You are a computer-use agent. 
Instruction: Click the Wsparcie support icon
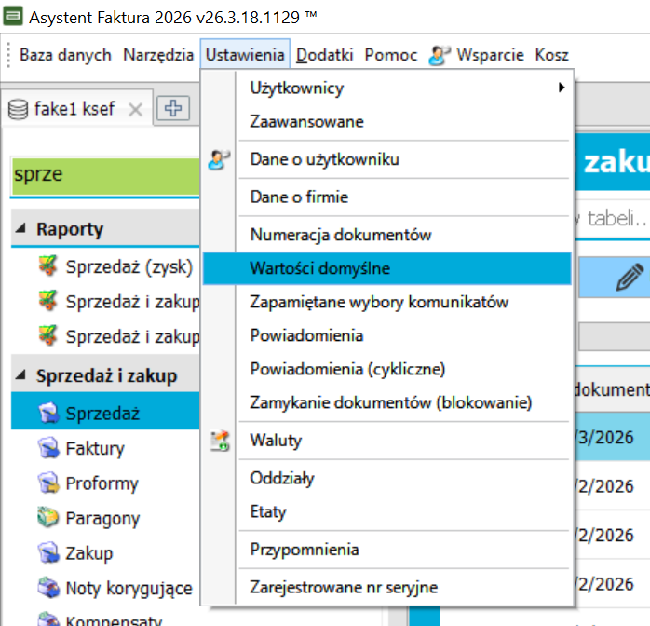click(440, 56)
